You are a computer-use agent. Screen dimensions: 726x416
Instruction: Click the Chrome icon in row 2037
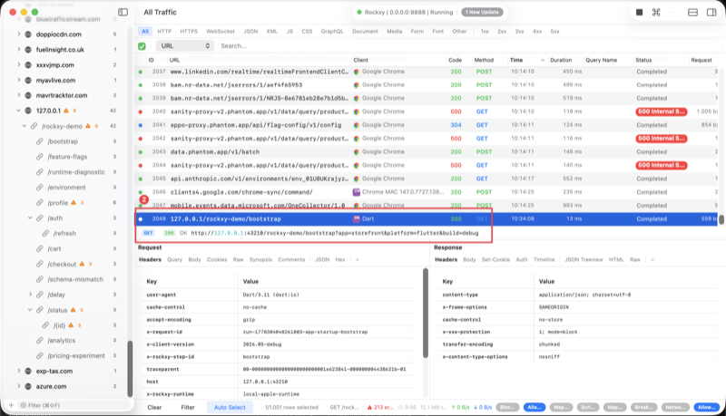[357, 72]
